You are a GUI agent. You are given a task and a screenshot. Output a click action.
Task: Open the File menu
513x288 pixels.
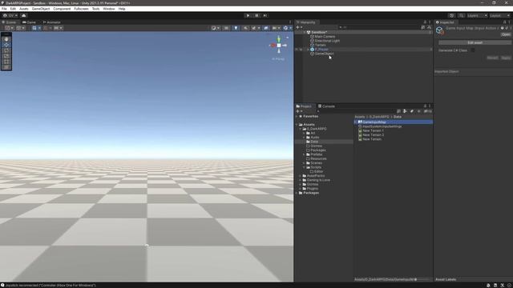tap(4, 9)
